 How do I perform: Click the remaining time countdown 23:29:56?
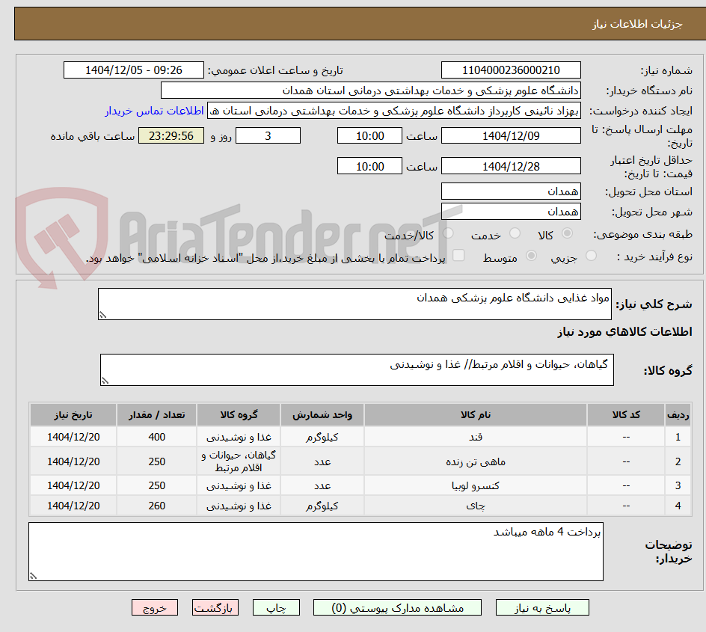tap(171, 135)
